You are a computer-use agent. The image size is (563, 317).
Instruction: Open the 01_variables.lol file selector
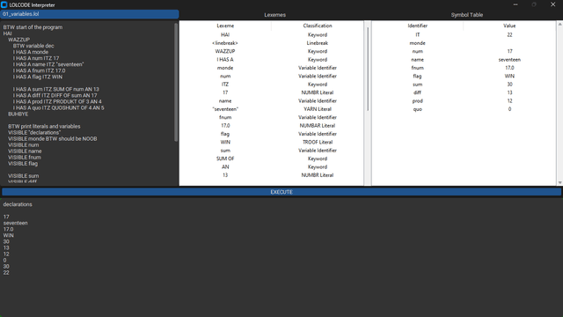[90, 14]
